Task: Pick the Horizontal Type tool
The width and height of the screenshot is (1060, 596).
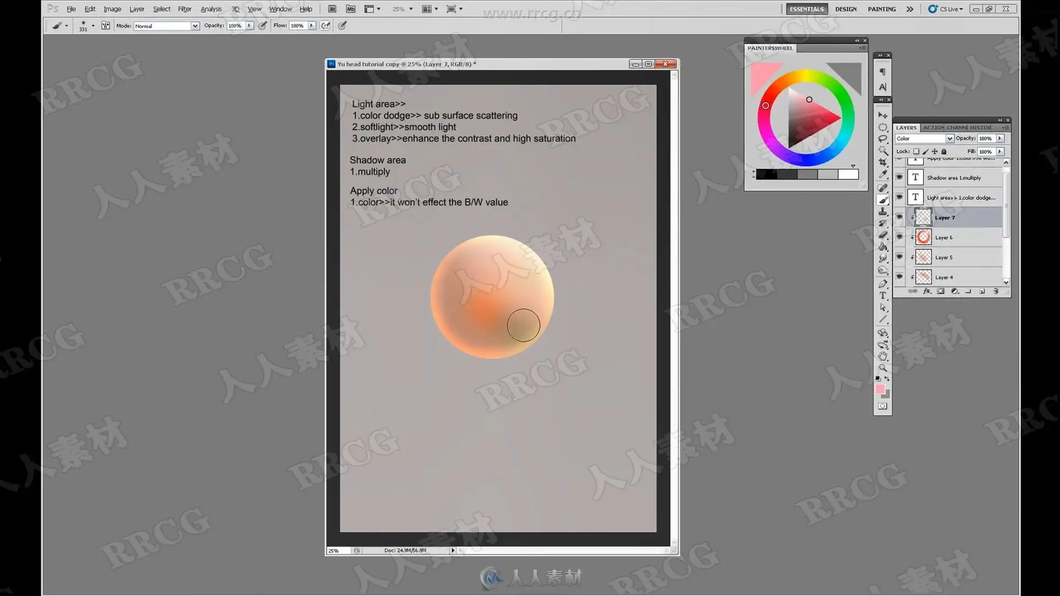Action: point(883,296)
